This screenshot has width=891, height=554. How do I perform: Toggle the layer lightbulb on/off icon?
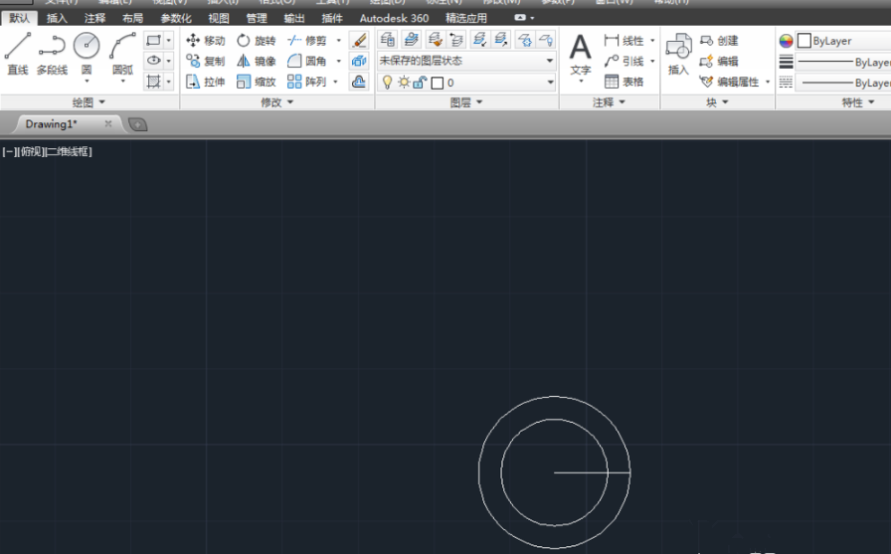(388, 83)
